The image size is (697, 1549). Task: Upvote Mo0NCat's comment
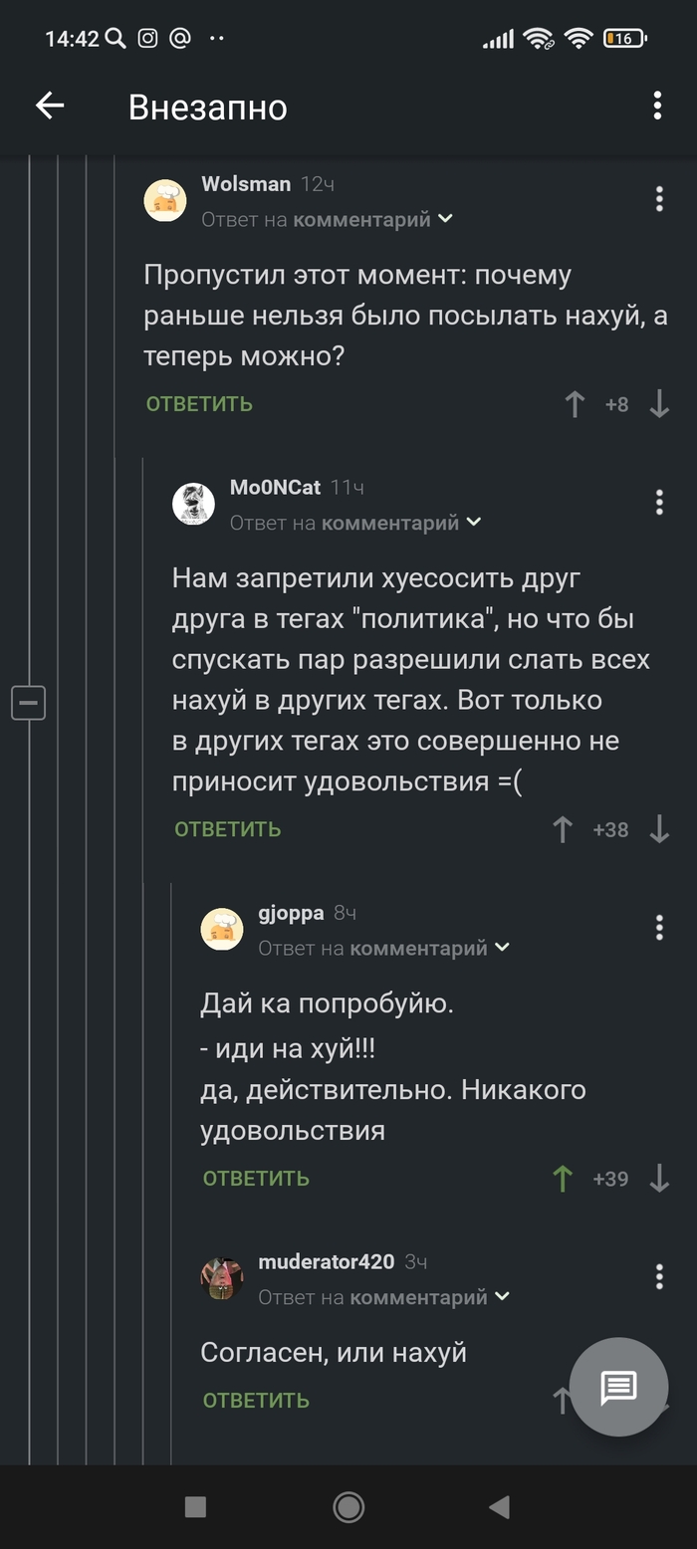563,829
